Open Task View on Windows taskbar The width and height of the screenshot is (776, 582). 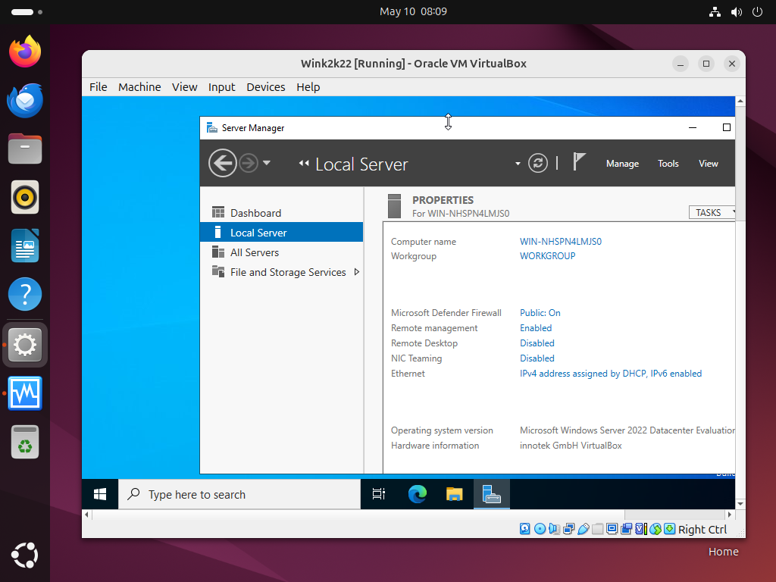coord(379,494)
